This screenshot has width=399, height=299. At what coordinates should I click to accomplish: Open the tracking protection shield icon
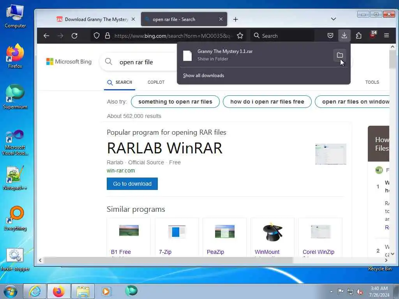click(x=97, y=35)
